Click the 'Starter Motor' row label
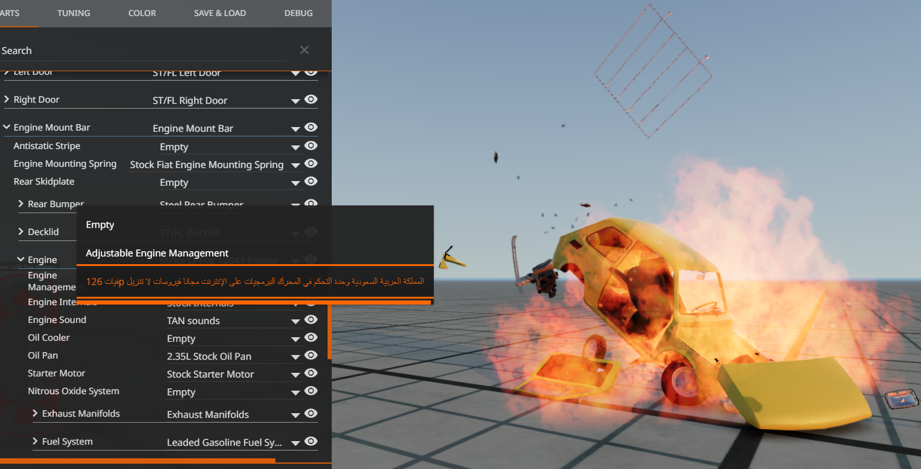Viewport: 921px width, 469px height. click(56, 373)
